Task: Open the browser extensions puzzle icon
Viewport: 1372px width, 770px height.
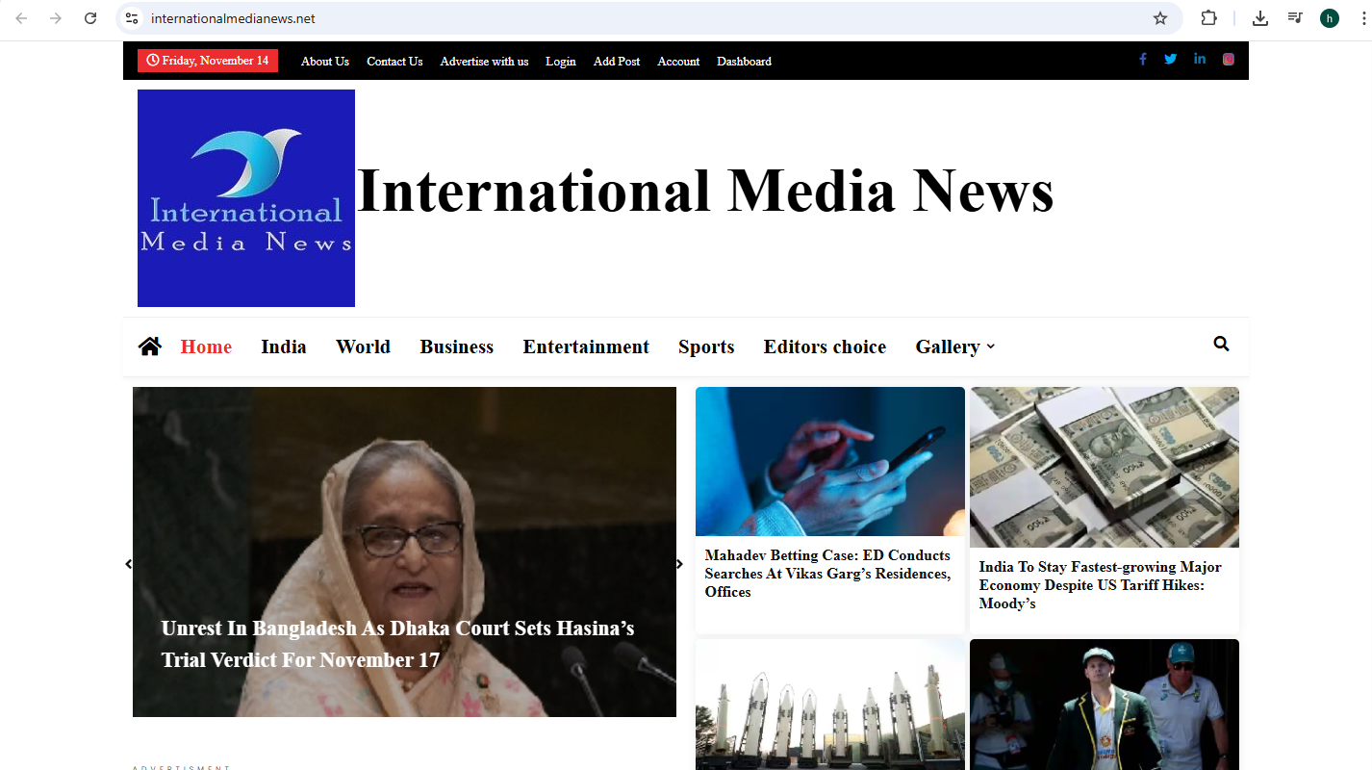Action: 1208,18
